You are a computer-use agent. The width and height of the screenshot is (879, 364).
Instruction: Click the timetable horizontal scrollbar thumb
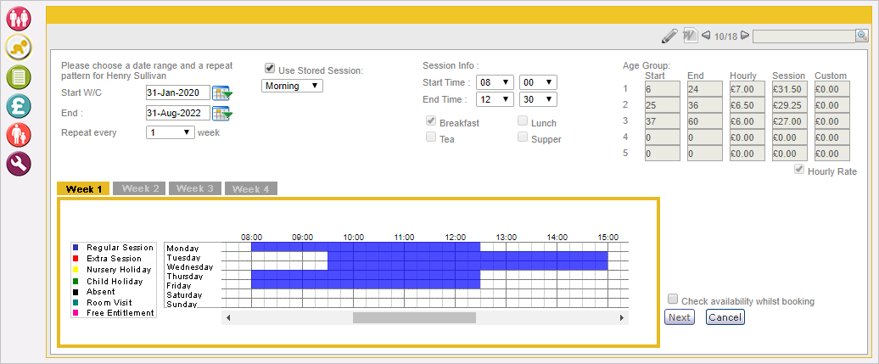414,318
